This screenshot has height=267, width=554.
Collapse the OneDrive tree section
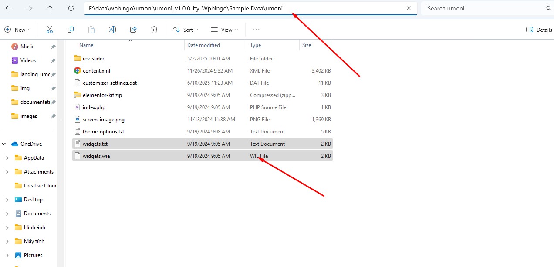4,144
